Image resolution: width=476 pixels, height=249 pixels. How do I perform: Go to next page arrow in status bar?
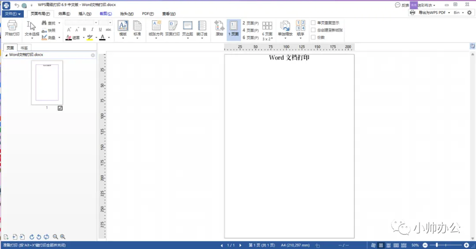[x=240, y=245]
